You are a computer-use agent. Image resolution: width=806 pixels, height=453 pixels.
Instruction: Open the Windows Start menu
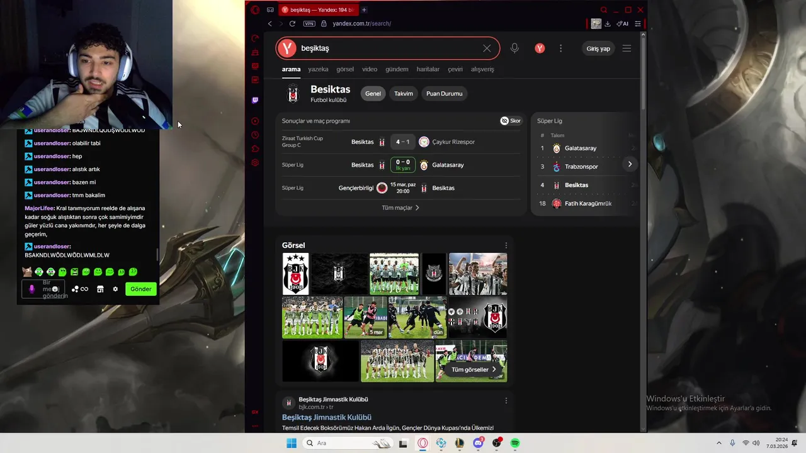coord(292,443)
